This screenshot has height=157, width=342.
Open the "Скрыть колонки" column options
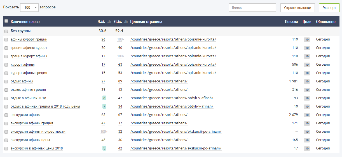click(x=298, y=8)
